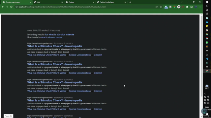Open a new browser tab
The height and width of the screenshot is (118, 211).
tap(130, 2)
